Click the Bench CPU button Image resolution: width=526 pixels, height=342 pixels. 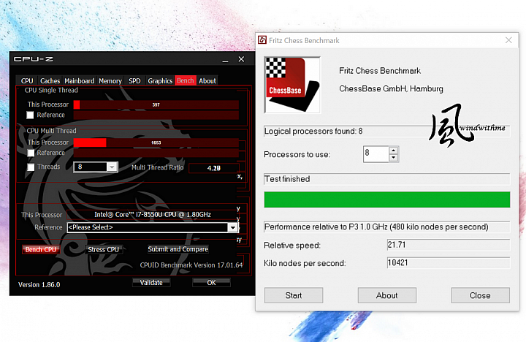tap(41, 250)
